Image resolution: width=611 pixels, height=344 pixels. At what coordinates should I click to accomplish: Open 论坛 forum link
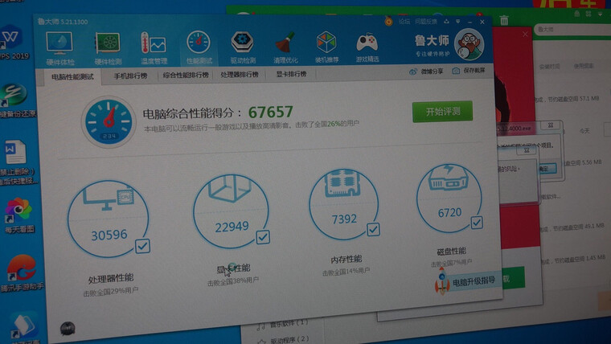click(404, 21)
